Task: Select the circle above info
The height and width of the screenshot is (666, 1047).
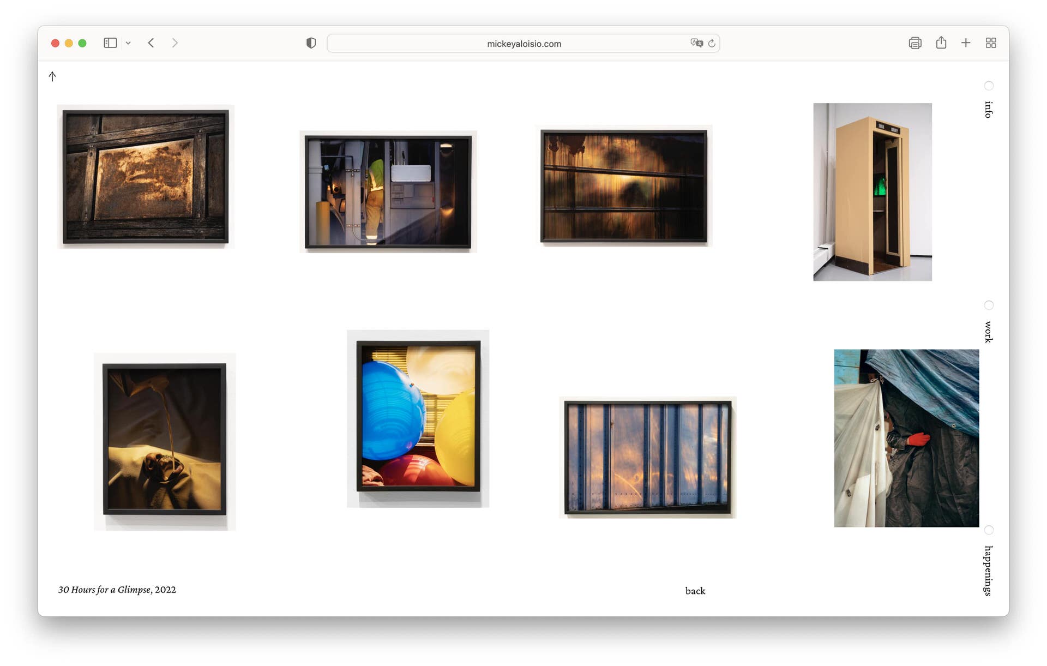Action: coord(989,86)
